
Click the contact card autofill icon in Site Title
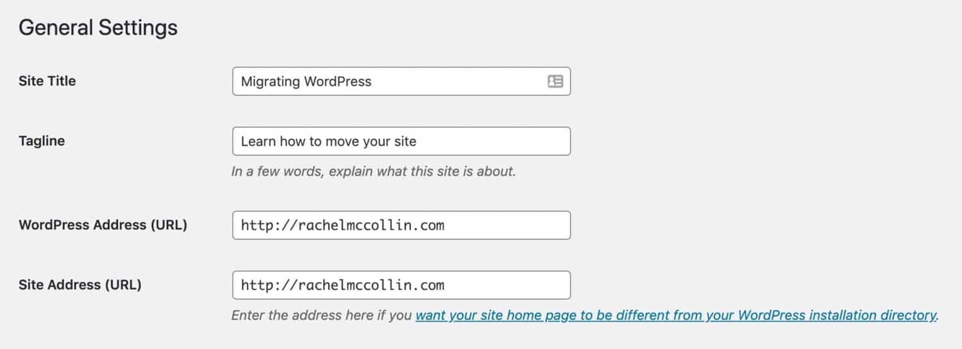click(555, 81)
